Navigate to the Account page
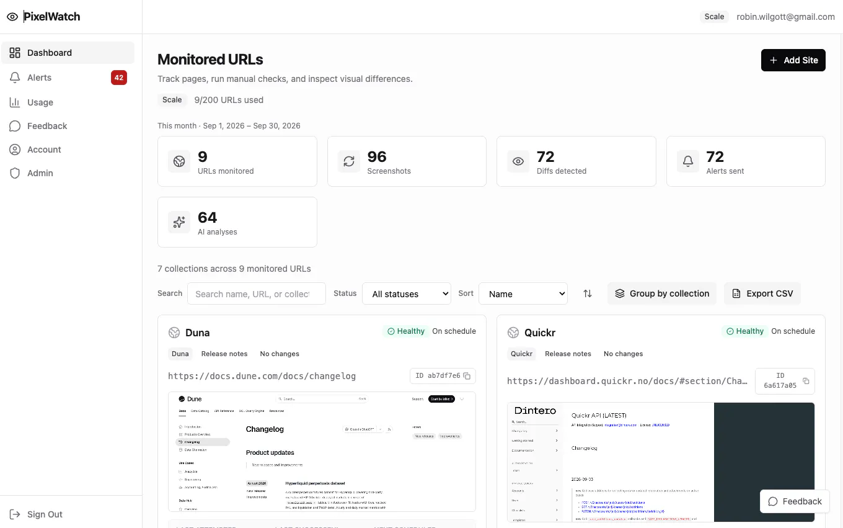Image resolution: width=843 pixels, height=528 pixels. (x=68, y=150)
